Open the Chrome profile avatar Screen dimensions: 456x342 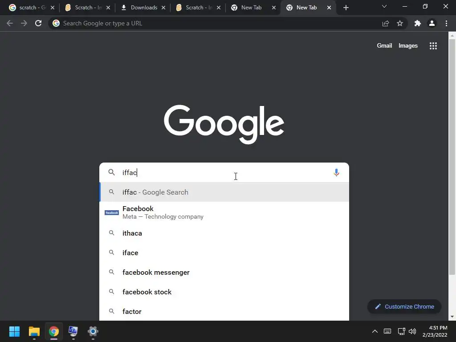click(432, 23)
